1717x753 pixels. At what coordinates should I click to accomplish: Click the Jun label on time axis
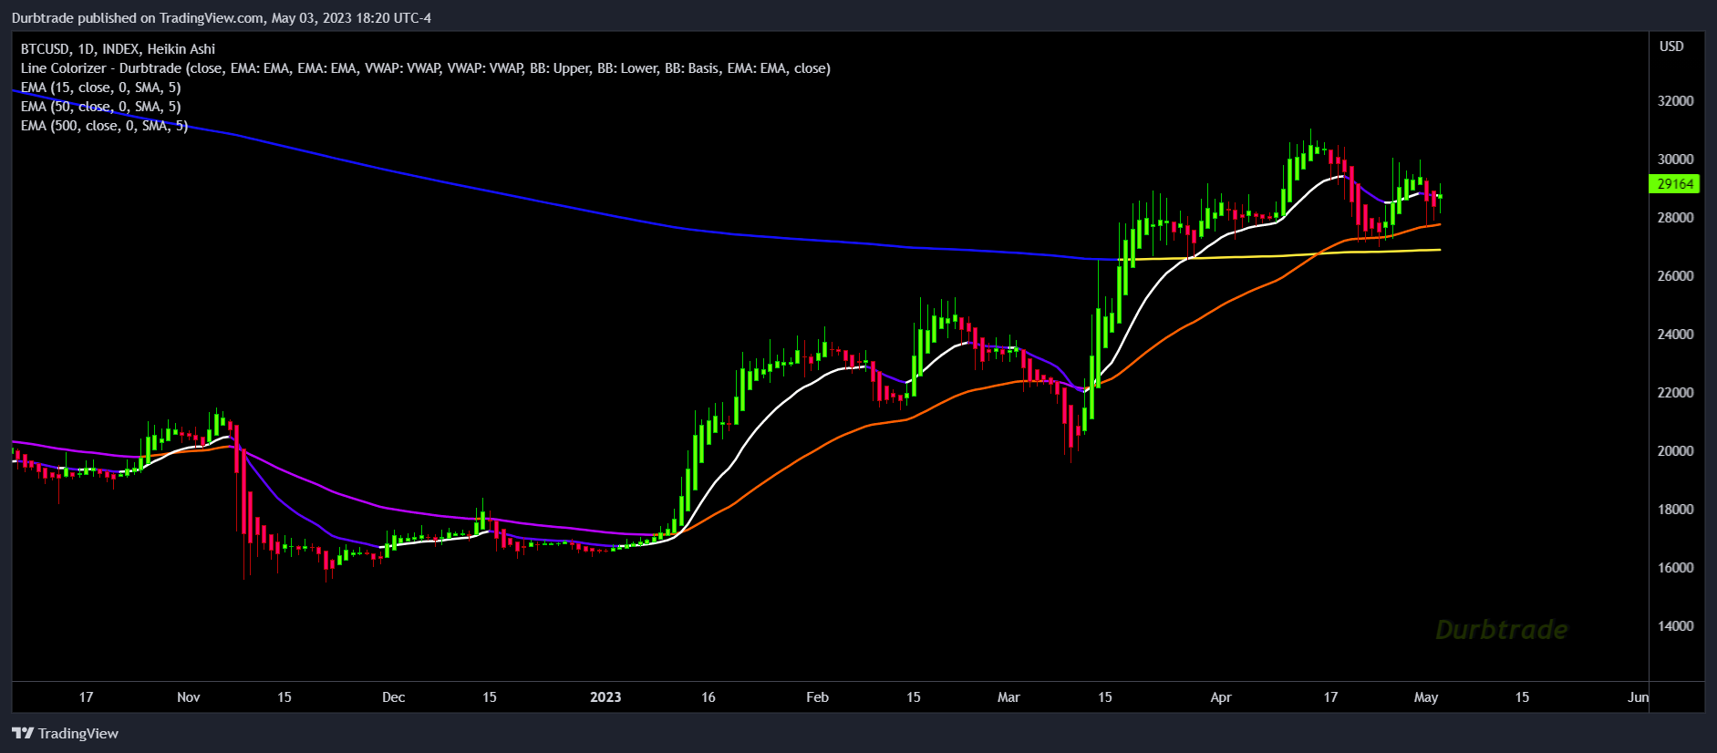pos(1639,696)
